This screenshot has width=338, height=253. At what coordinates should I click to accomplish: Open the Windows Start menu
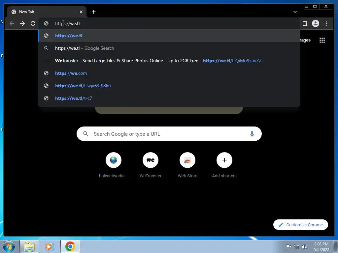click(9, 246)
